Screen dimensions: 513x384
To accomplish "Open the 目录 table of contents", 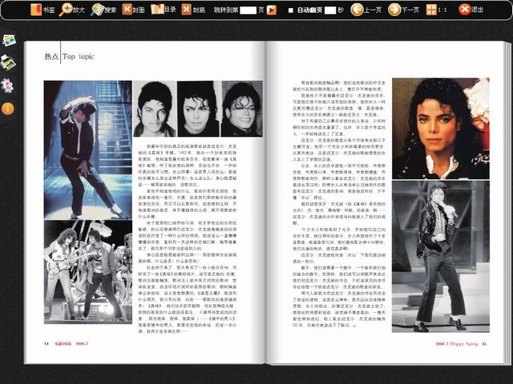I will 164,10.
